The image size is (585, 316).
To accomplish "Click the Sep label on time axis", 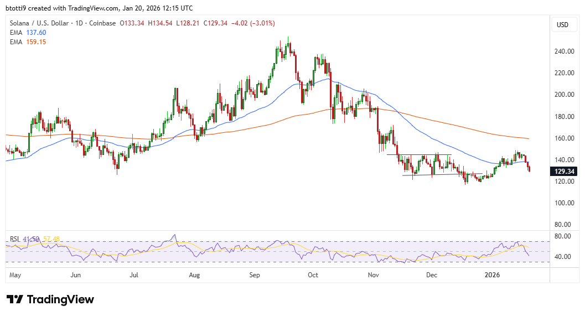I will pos(255,274).
